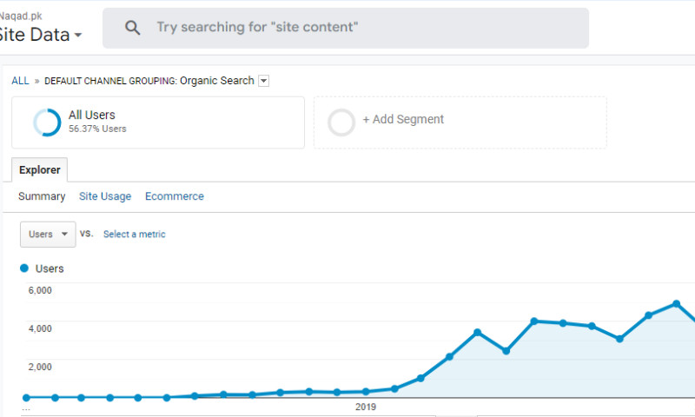Click the magnifying glass search icon

click(x=132, y=28)
